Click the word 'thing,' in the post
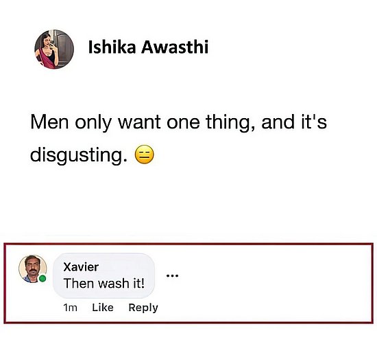 pyautogui.click(x=230, y=123)
